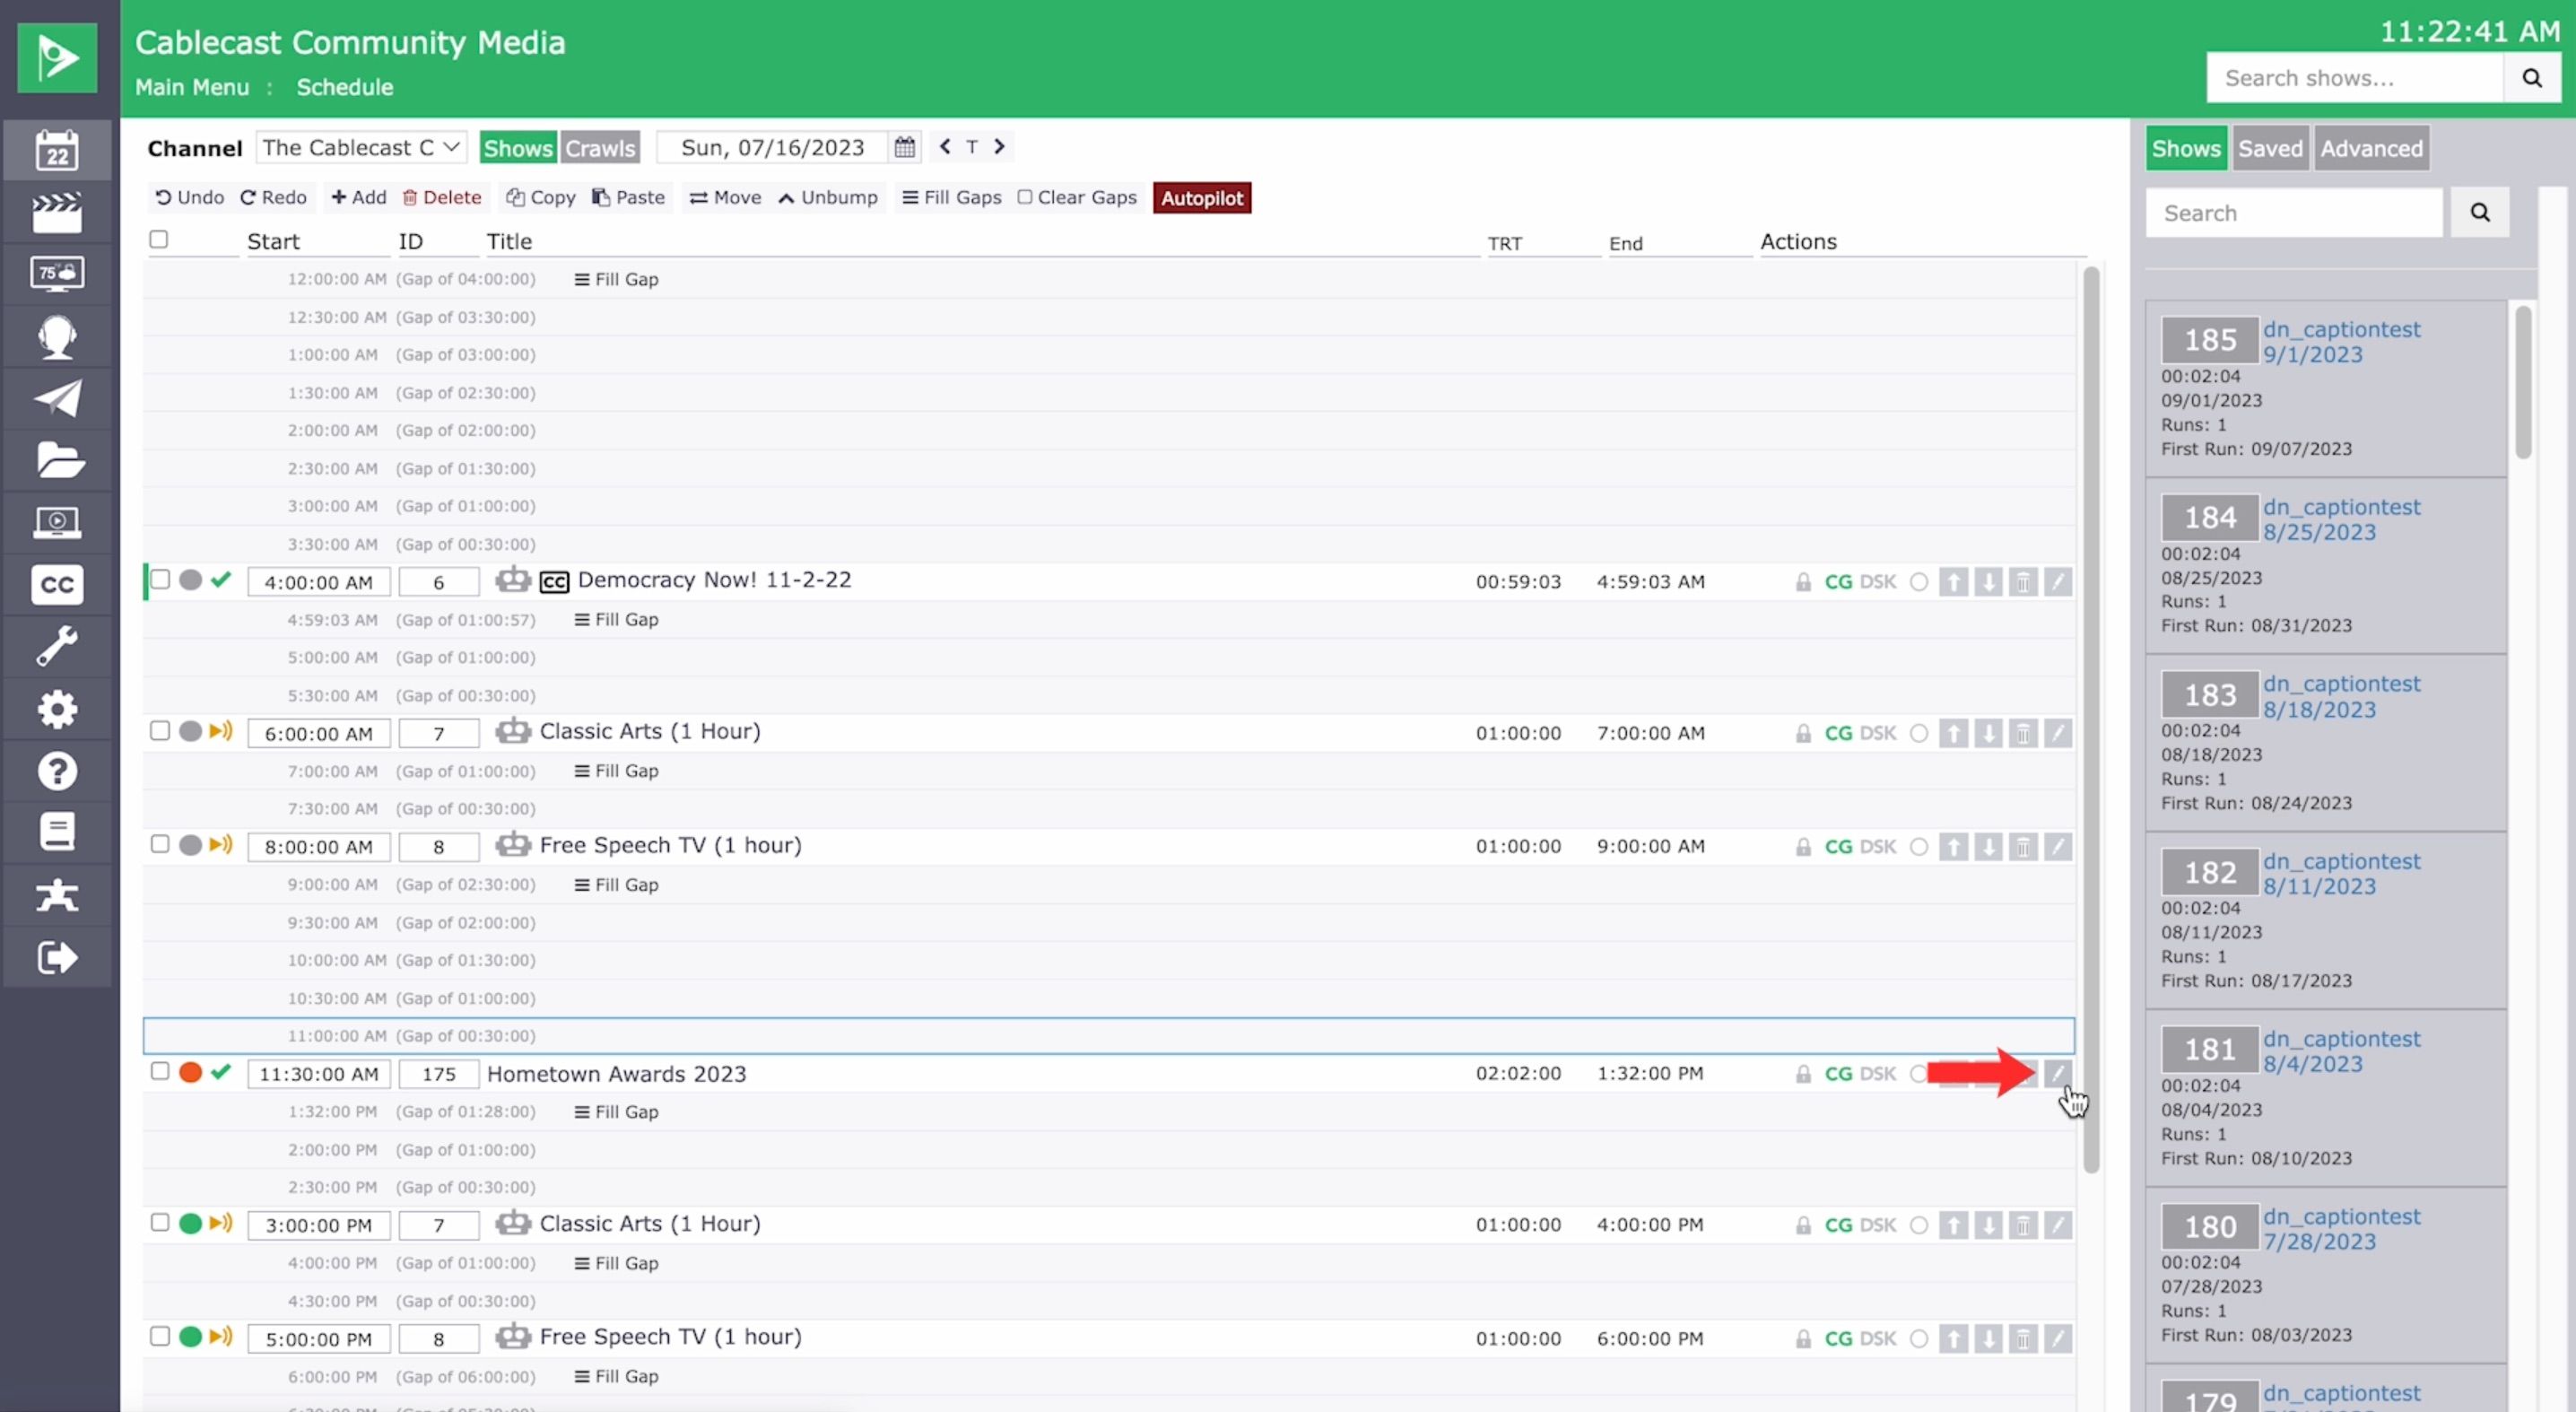Viewport: 2576px width, 1412px height.
Task: Open the wrench tools sidebar icon
Action: tap(57, 646)
